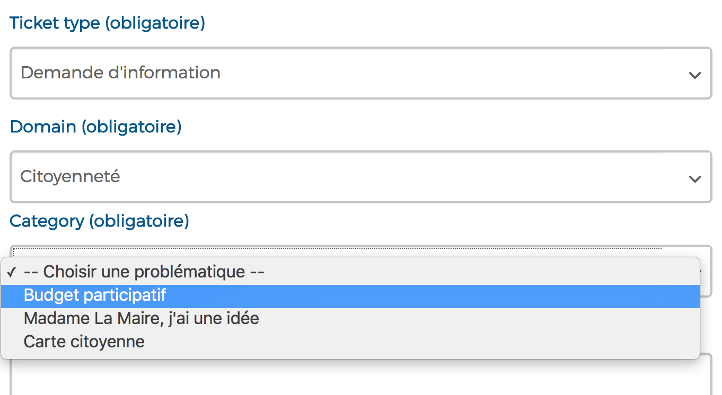This screenshot has width=722, height=395.
Task: Pick the Carte citoyenne option
Action: [84, 342]
